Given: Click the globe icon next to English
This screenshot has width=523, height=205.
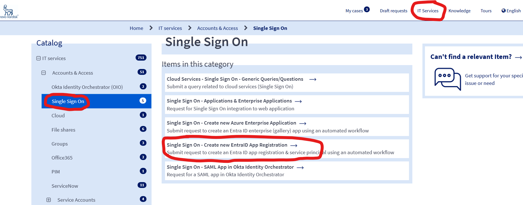Looking at the screenshot, I should click(503, 11).
